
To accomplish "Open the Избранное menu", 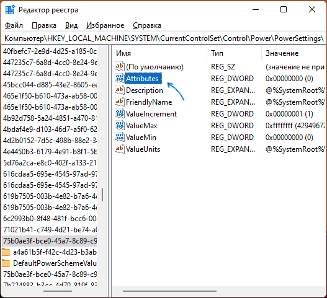I will (x=105, y=25).
